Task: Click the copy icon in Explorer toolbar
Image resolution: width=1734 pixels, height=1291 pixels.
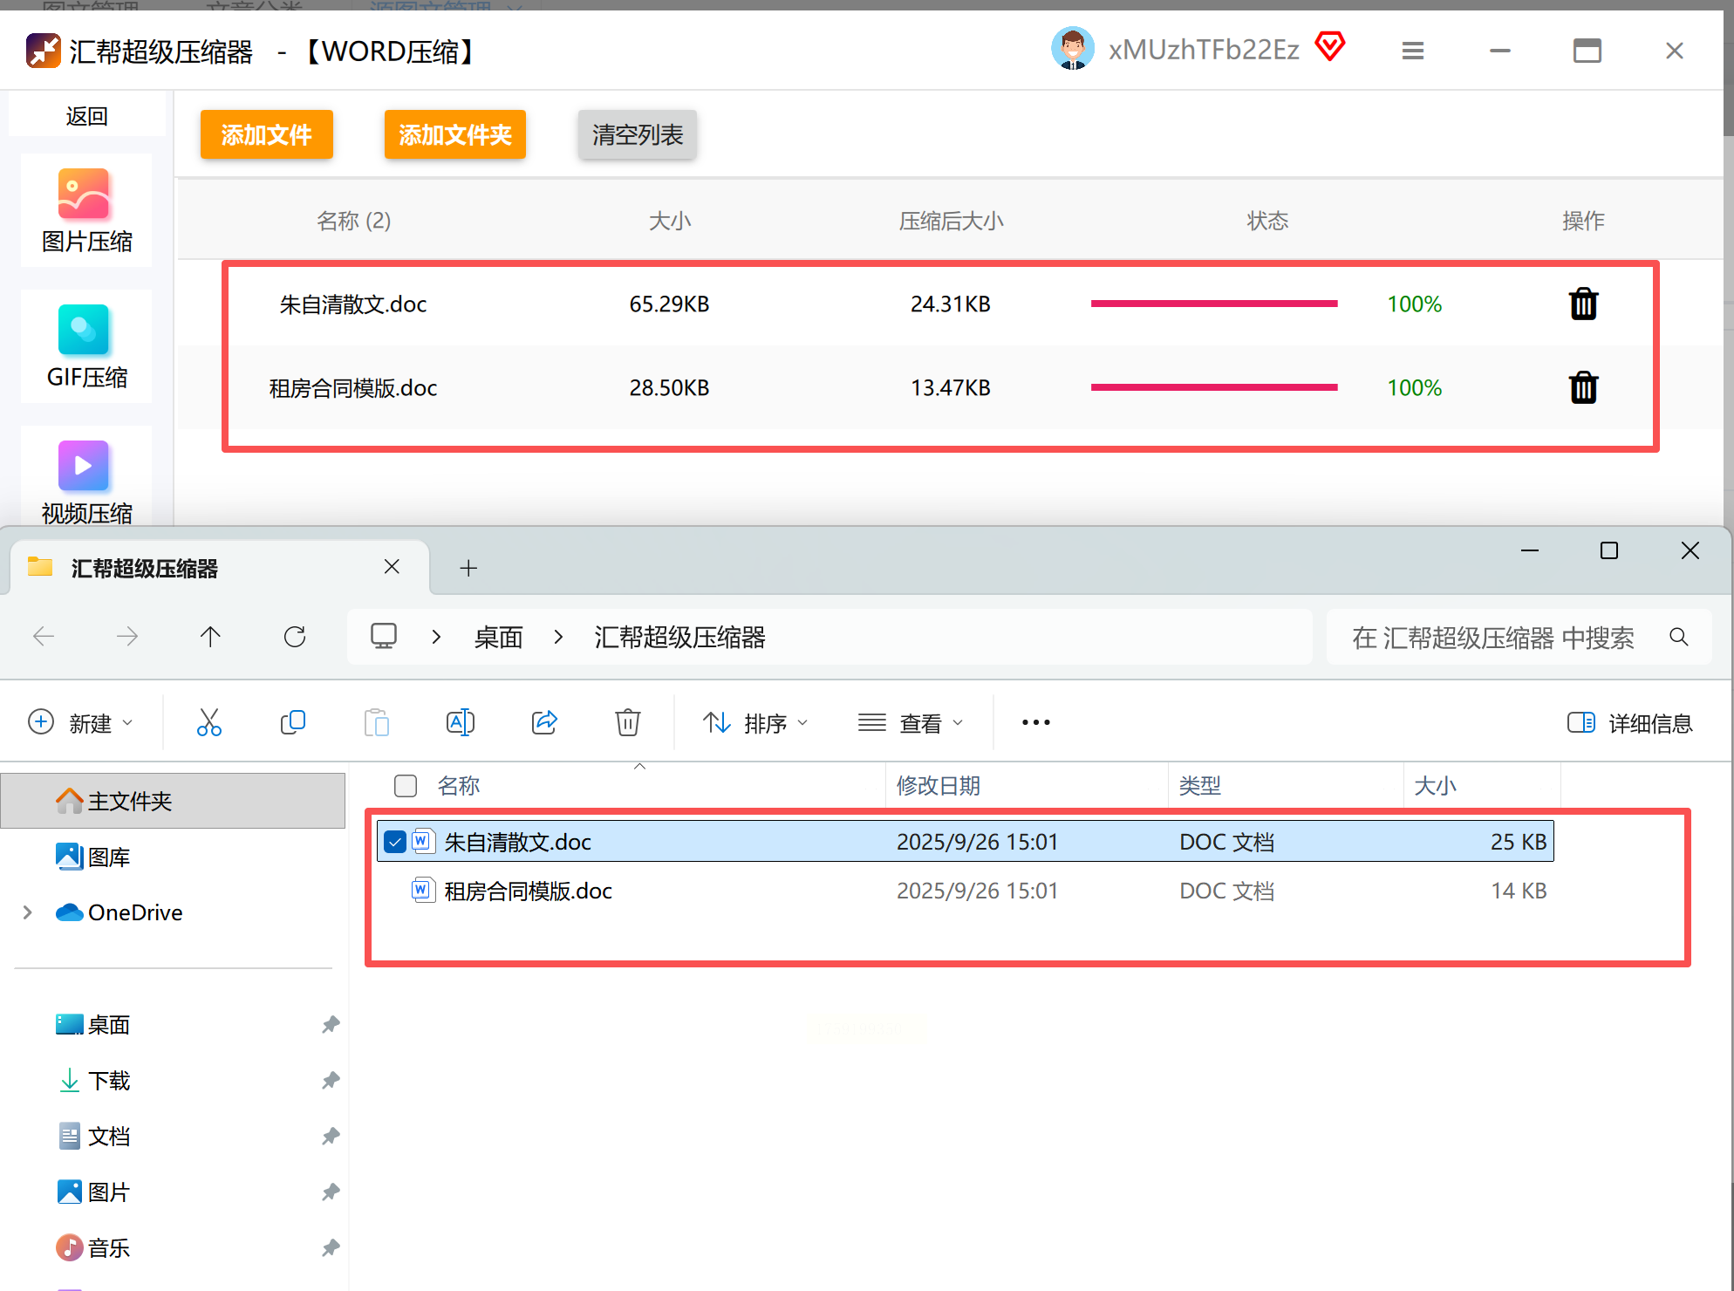Action: pos(293,722)
